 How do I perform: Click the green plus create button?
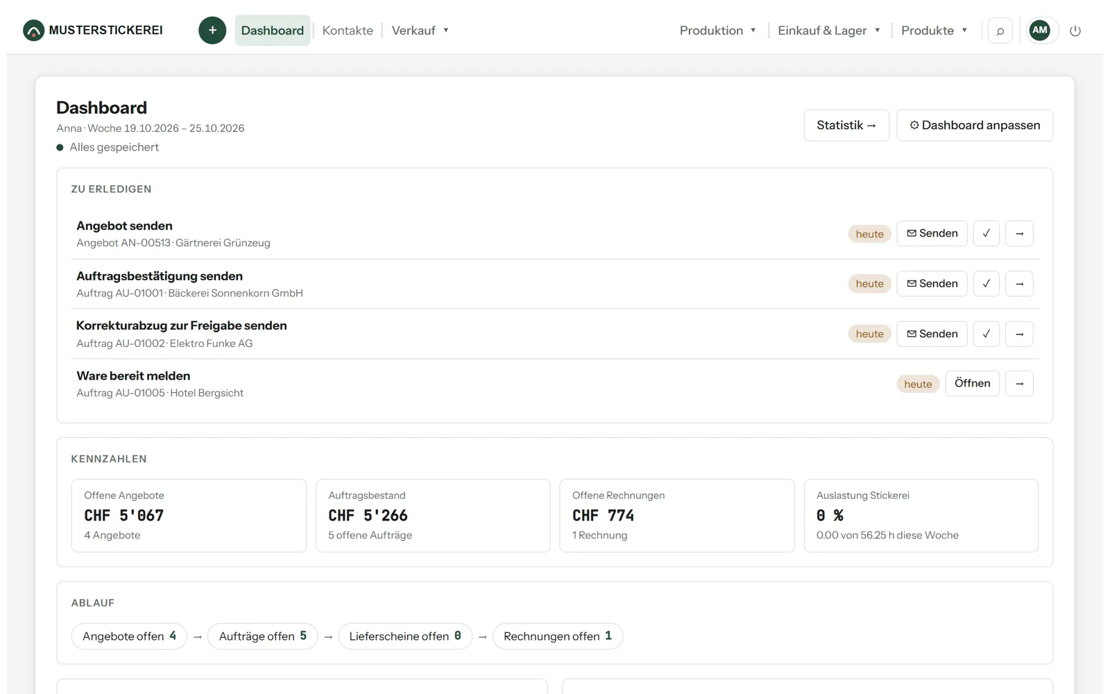(x=212, y=31)
